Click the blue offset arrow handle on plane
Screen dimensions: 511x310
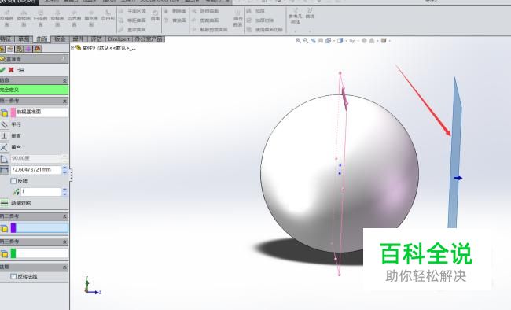coord(458,178)
